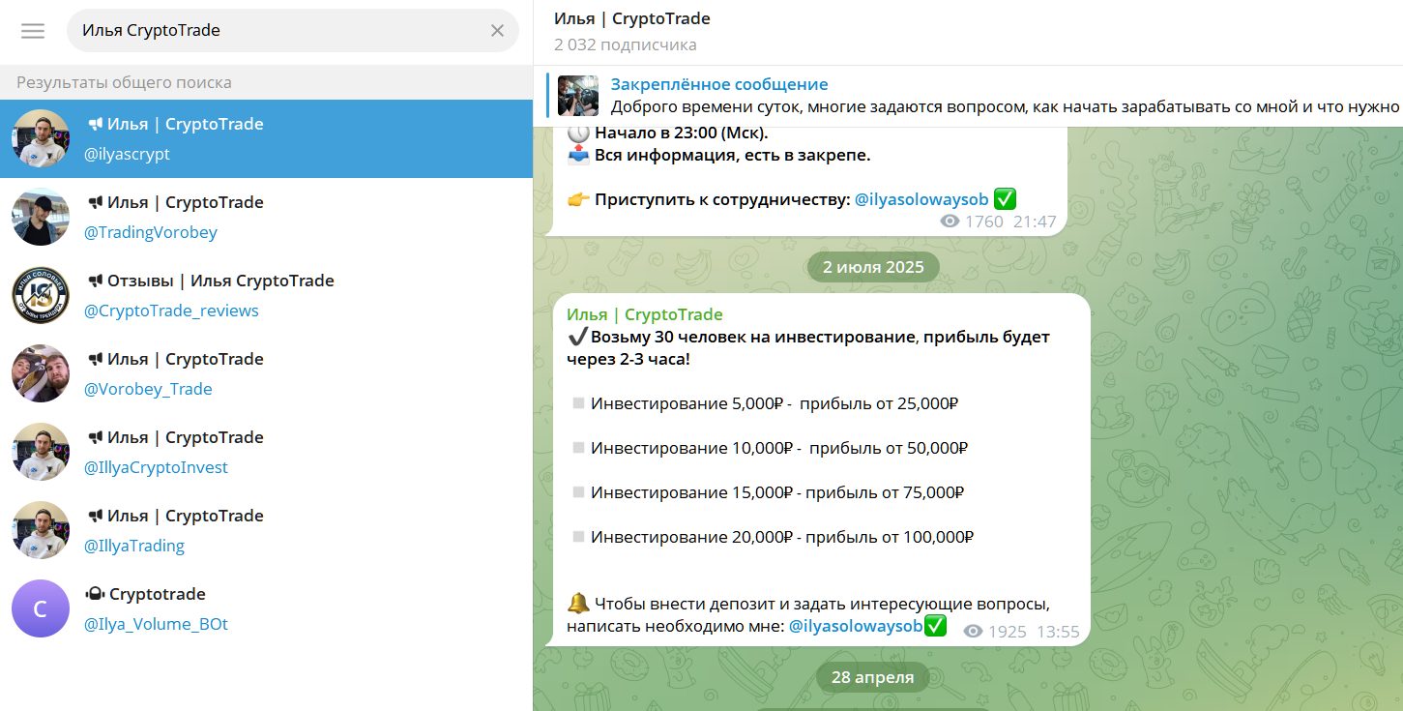
Task: Click the line "Инвестирование 15,000₽ - прибыль от 75,000₽"
Action: pyautogui.click(x=778, y=492)
